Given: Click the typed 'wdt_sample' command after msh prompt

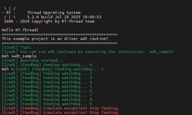Looking at the screenshot, I should [25, 56].
